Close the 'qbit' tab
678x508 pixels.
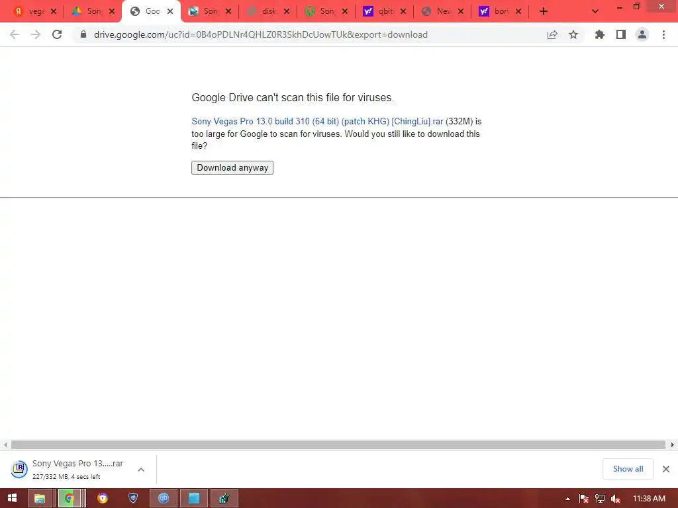coord(403,11)
